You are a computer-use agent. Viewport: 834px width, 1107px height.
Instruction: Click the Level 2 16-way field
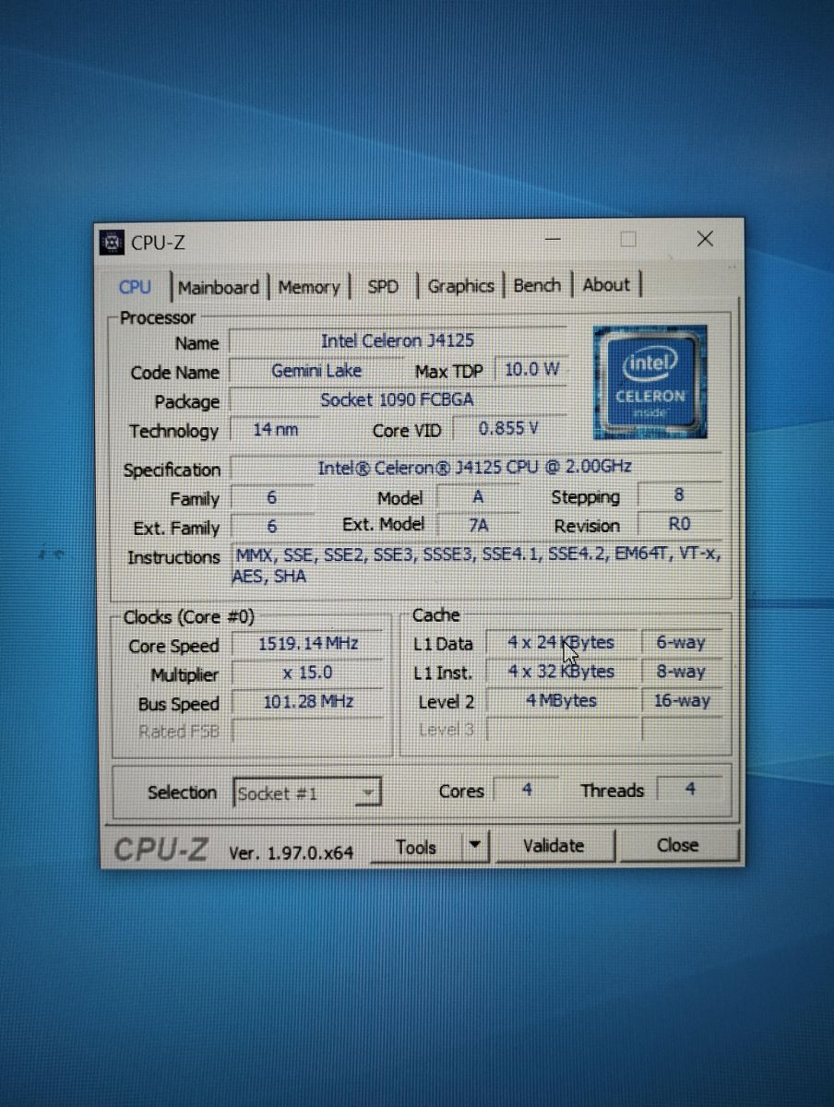pyautogui.click(x=681, y=701)
